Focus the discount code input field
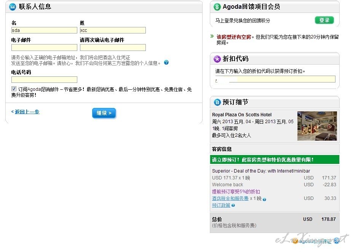 pos(275,79)
